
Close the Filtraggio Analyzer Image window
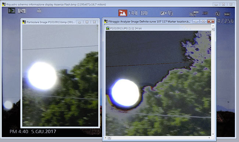pos(211,22)
